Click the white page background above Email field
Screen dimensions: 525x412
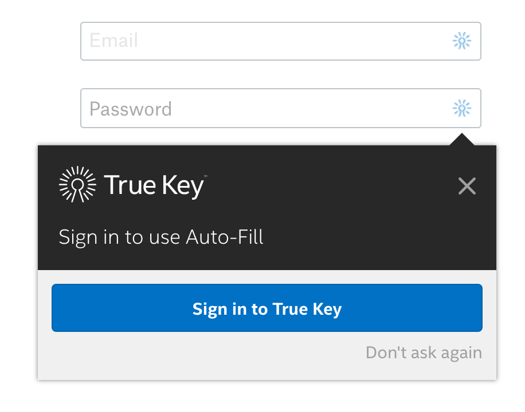point(281,11)
